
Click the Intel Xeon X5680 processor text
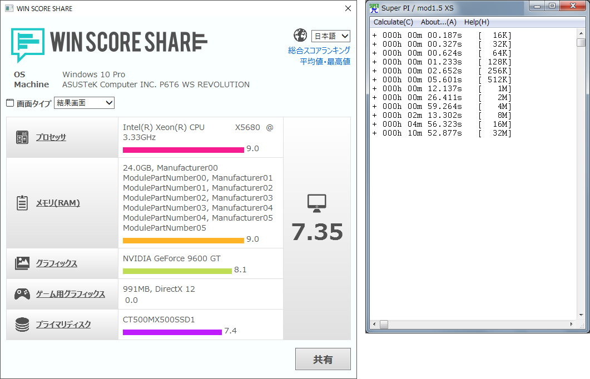pyautogui.click(x=199, y=132)
